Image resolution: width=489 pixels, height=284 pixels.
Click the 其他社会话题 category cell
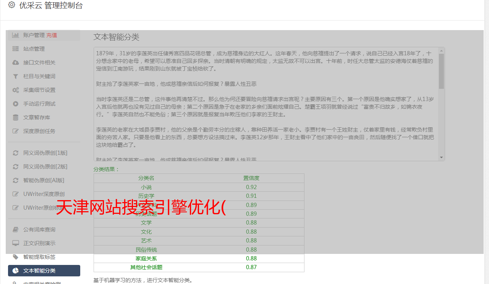[x=146, y=267]
